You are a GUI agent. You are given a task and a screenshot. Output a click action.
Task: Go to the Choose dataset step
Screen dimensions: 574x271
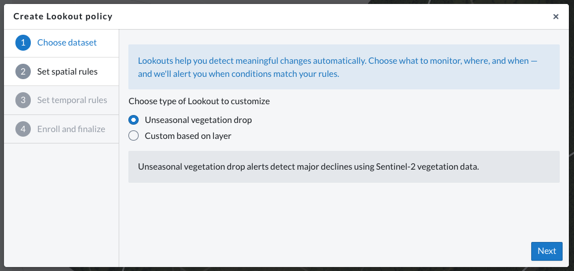click(x=67, y=43)
